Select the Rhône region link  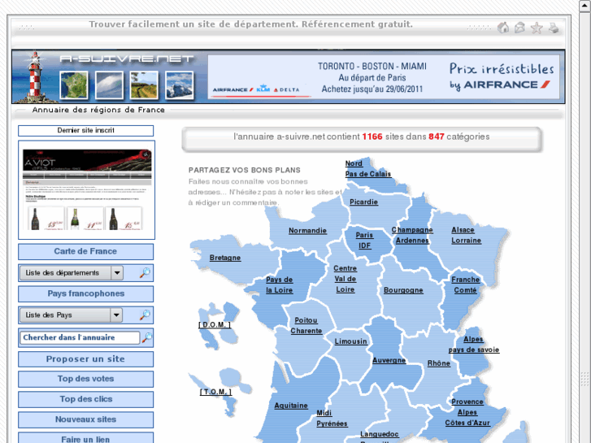[439, 363]
